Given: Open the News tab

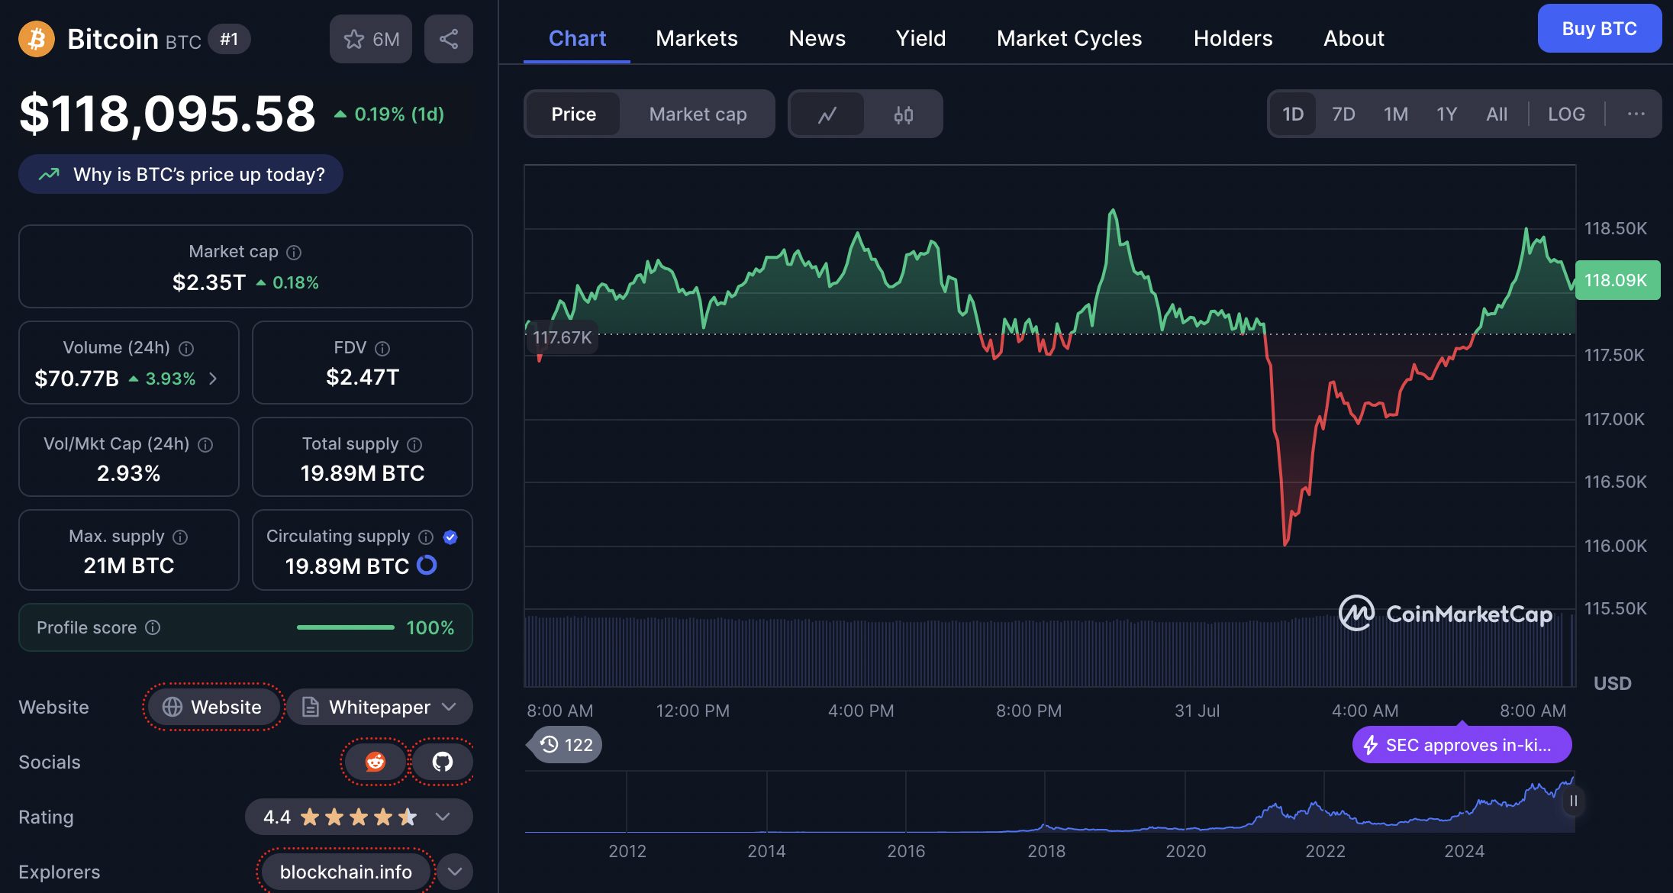Looking at the screenshot, I should tap(817, 38).
